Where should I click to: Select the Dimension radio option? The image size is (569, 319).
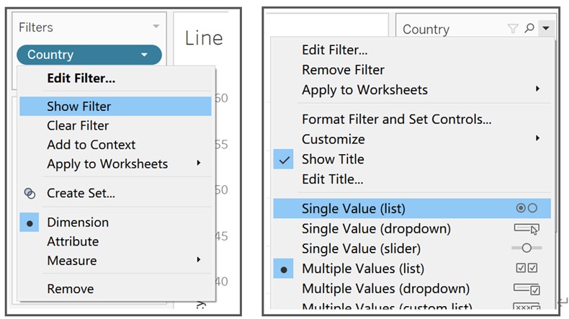coord(78,223)
